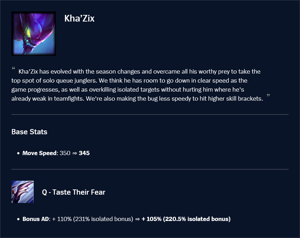Click the Kha'Zix developer quote paragraph

point(139,85)
